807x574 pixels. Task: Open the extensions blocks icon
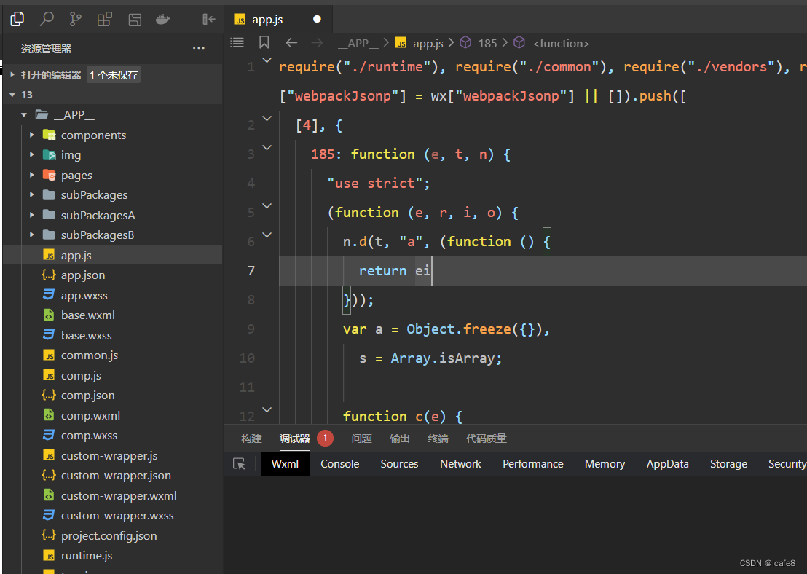pos(104,20)
